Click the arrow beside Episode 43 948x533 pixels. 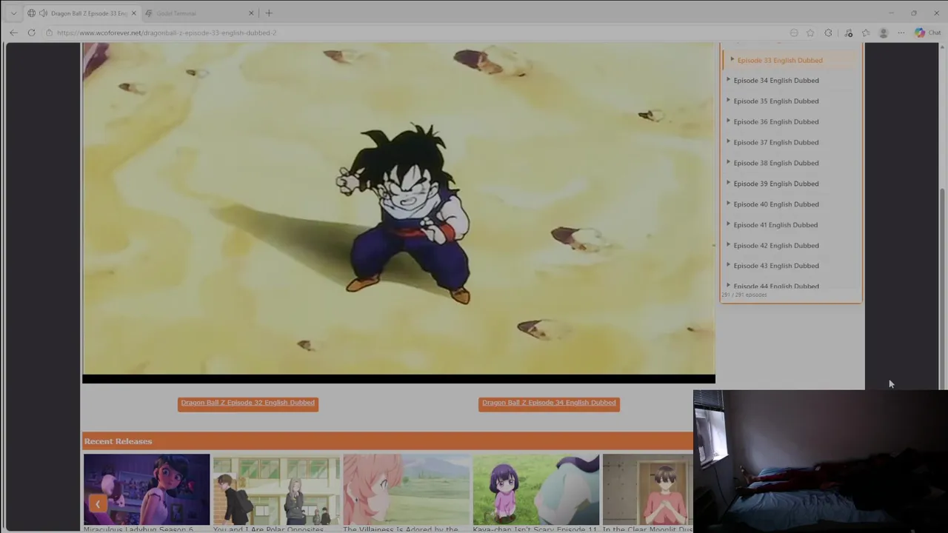click(728, 265)
